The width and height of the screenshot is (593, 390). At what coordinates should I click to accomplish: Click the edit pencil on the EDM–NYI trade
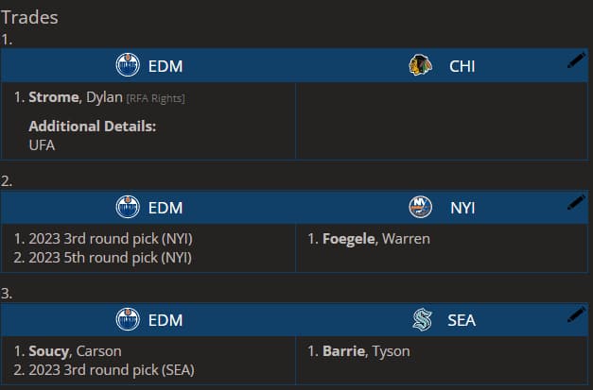[576, 202]
